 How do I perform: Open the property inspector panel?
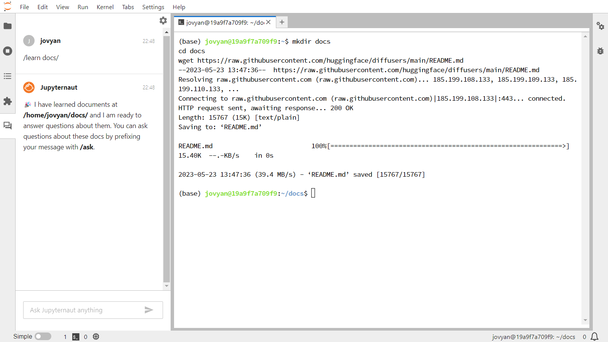click(x=600, y=26)
